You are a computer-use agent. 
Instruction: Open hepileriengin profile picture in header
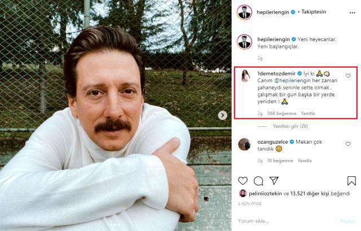click(x=244, y=11)
